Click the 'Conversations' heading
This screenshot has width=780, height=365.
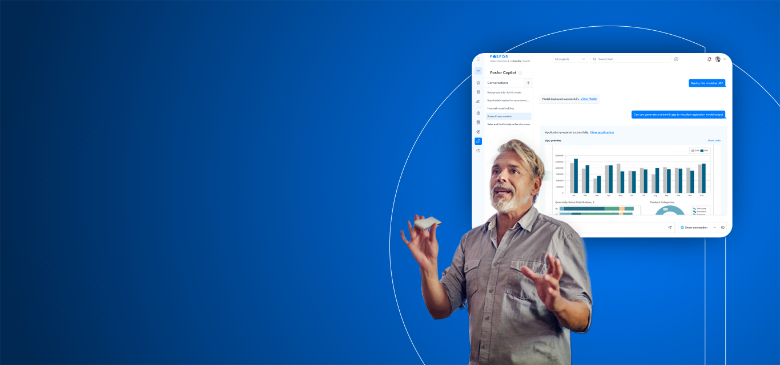pyautogui.click(x=498, y=83)
